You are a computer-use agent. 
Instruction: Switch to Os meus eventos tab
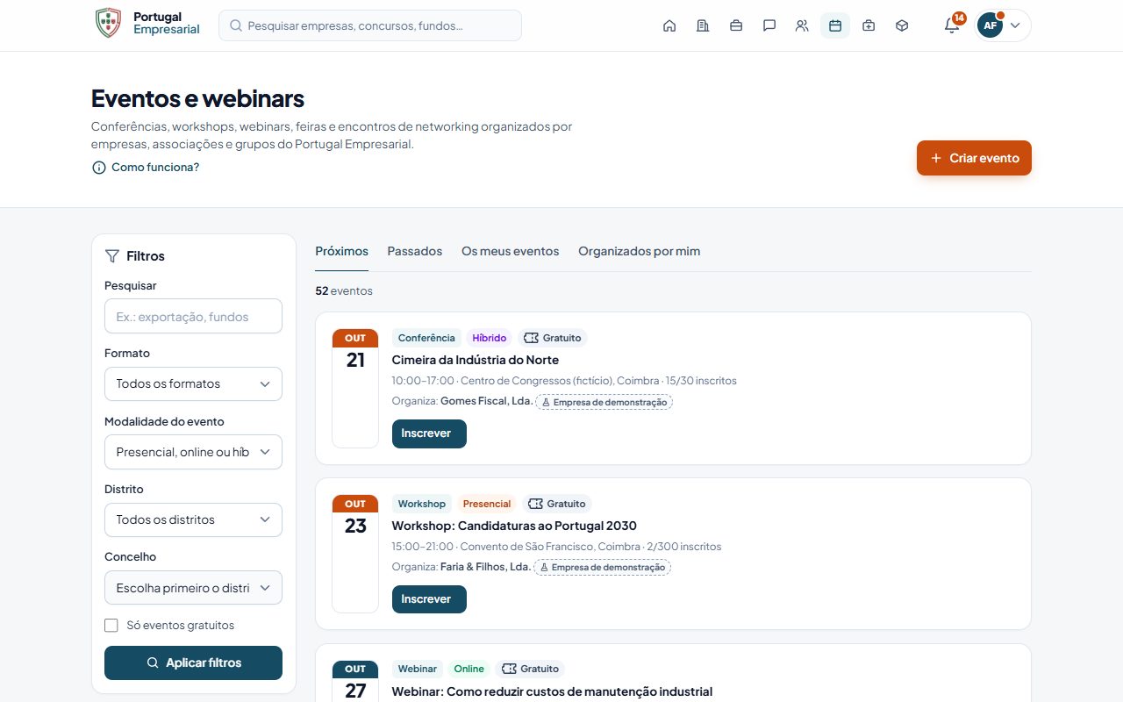pyautogui.click(x=510, y=252)
